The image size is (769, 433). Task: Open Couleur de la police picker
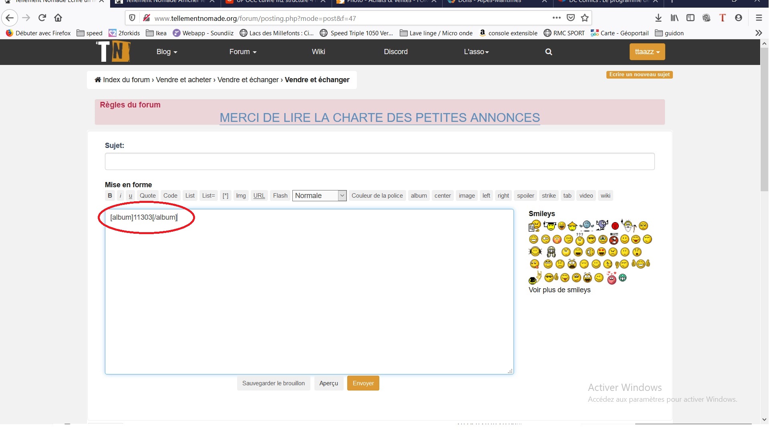coord(377,196)
